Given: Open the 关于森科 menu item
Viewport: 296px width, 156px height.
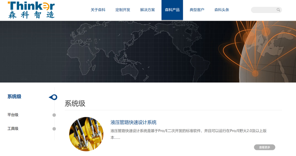Looking at the screenshot, I should point(98,10).
